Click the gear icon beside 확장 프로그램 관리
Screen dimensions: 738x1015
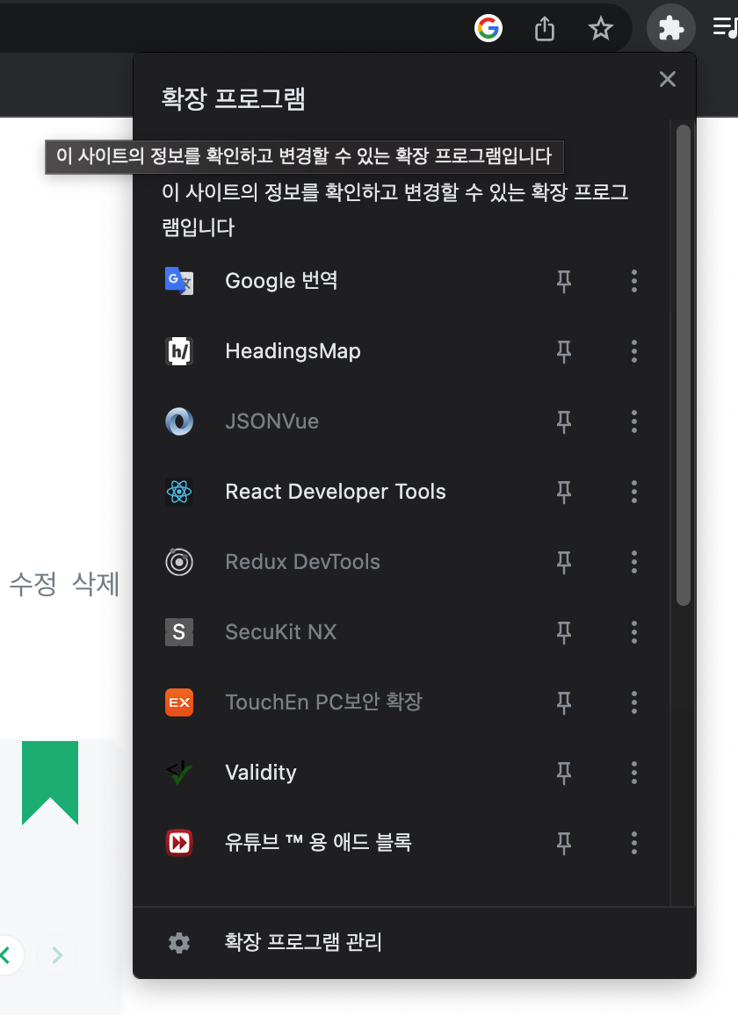click(x=179, y=942)
